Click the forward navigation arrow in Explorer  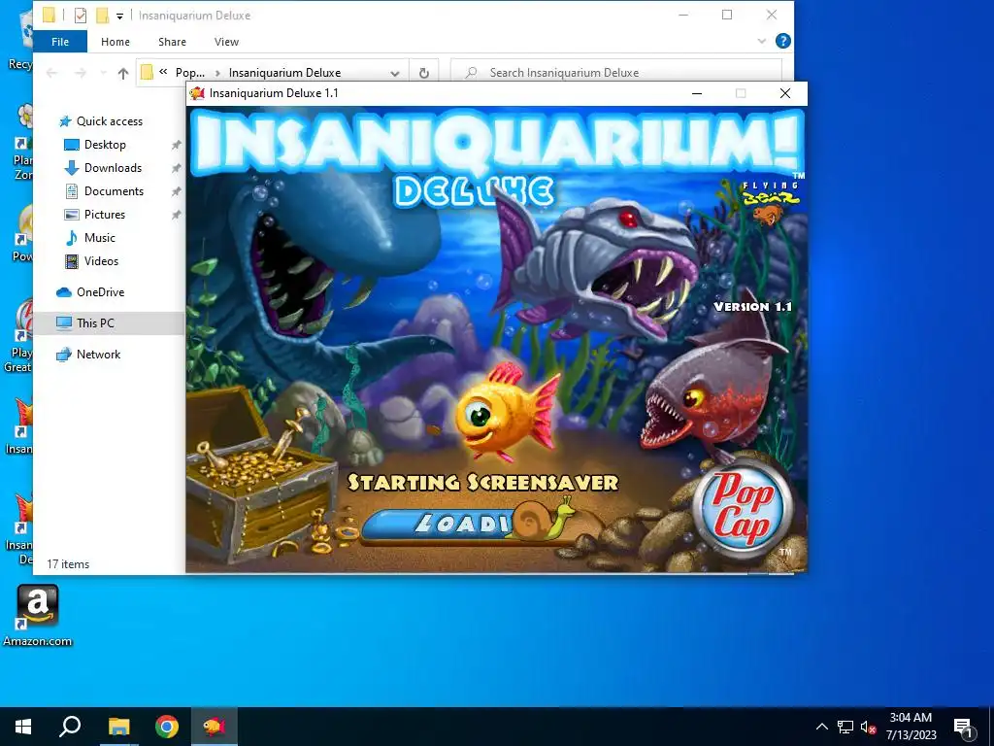pyautogui.click(x=81, y=73)
